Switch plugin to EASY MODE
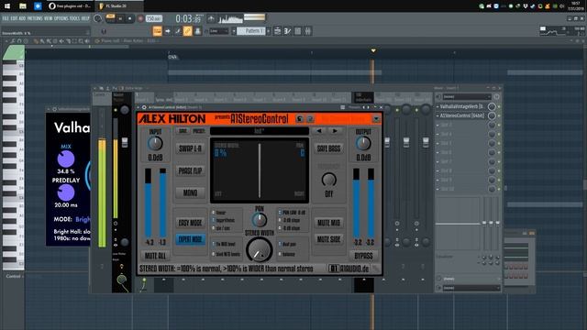 click(x=190, y=223)
